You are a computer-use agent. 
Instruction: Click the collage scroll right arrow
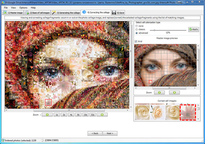click(128, 110)
